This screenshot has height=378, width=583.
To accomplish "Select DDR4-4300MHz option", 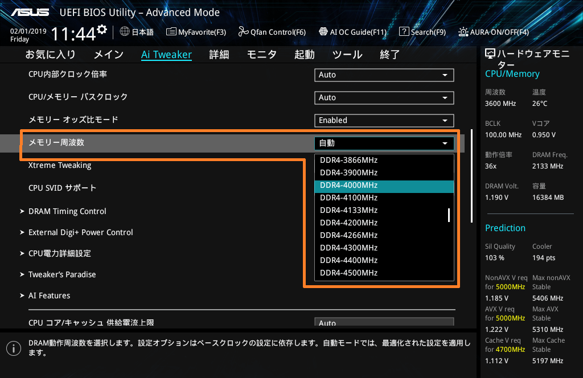I will pyautogui.click(x=384, y=248).
